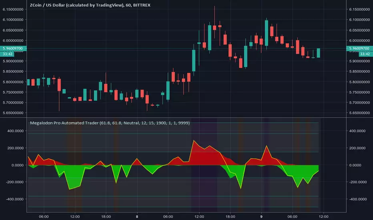Click the right countdown label 33:42
Screen dimensions: 373x220
[x=365, y=54]
